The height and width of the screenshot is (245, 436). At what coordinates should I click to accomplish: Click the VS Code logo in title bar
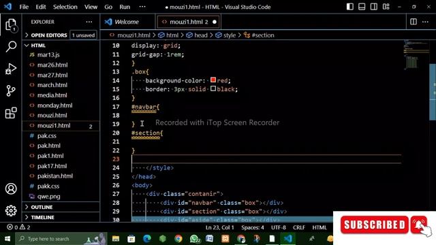pos(7,6)
